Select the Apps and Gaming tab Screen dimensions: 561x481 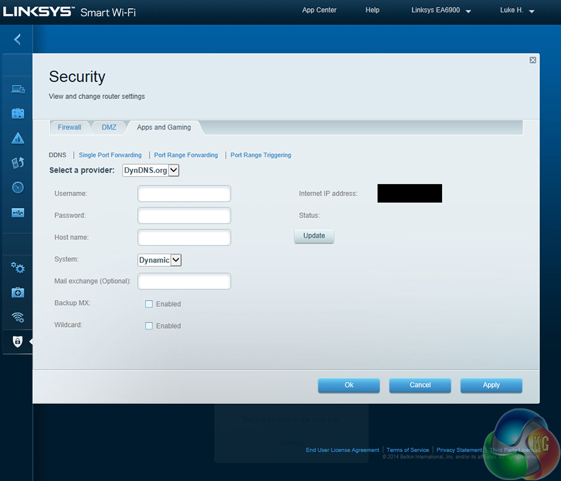click(x=164, y=127)
